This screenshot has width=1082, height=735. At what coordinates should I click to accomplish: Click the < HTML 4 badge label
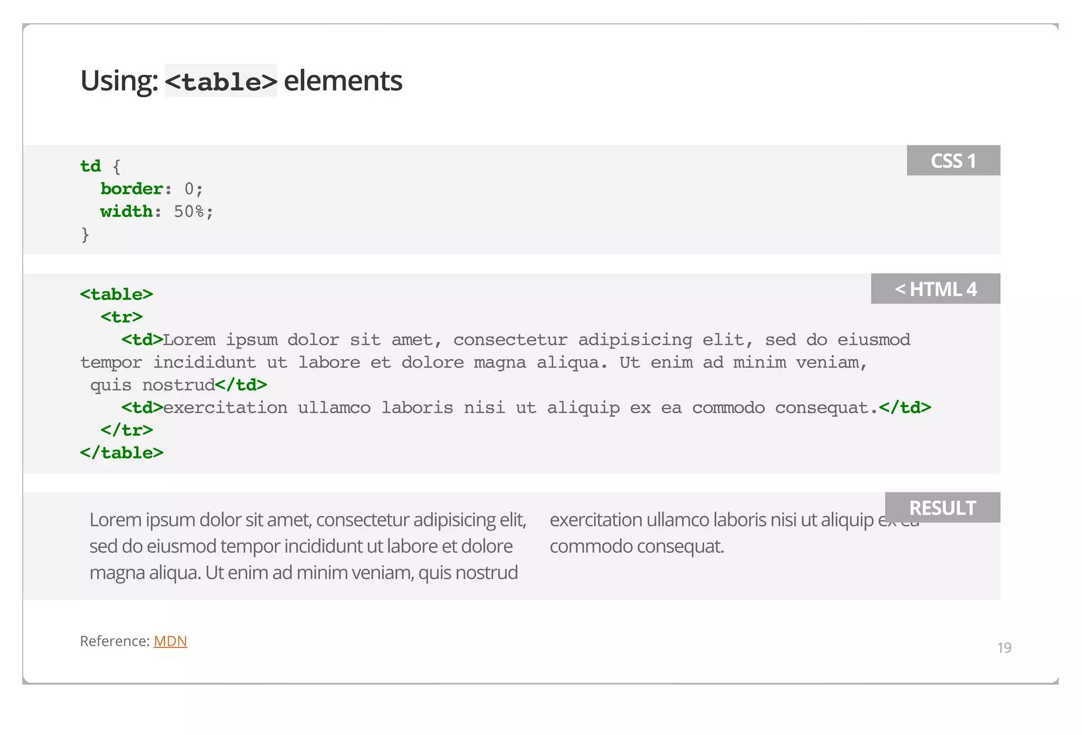click(x=935, y=289)
